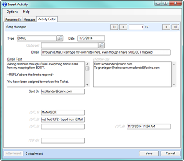Click the Sent By email field
This screenshot has height=161, width=184.
(63, 91)
